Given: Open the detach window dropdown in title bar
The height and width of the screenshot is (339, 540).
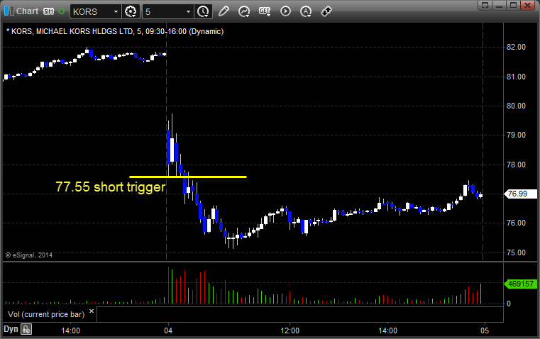Looking at the screenshot, I should click(485, 5).
